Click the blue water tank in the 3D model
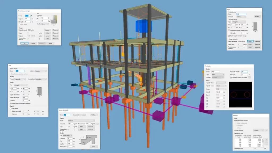Screen dimensions: 272x153 click(x=143, y=26)
